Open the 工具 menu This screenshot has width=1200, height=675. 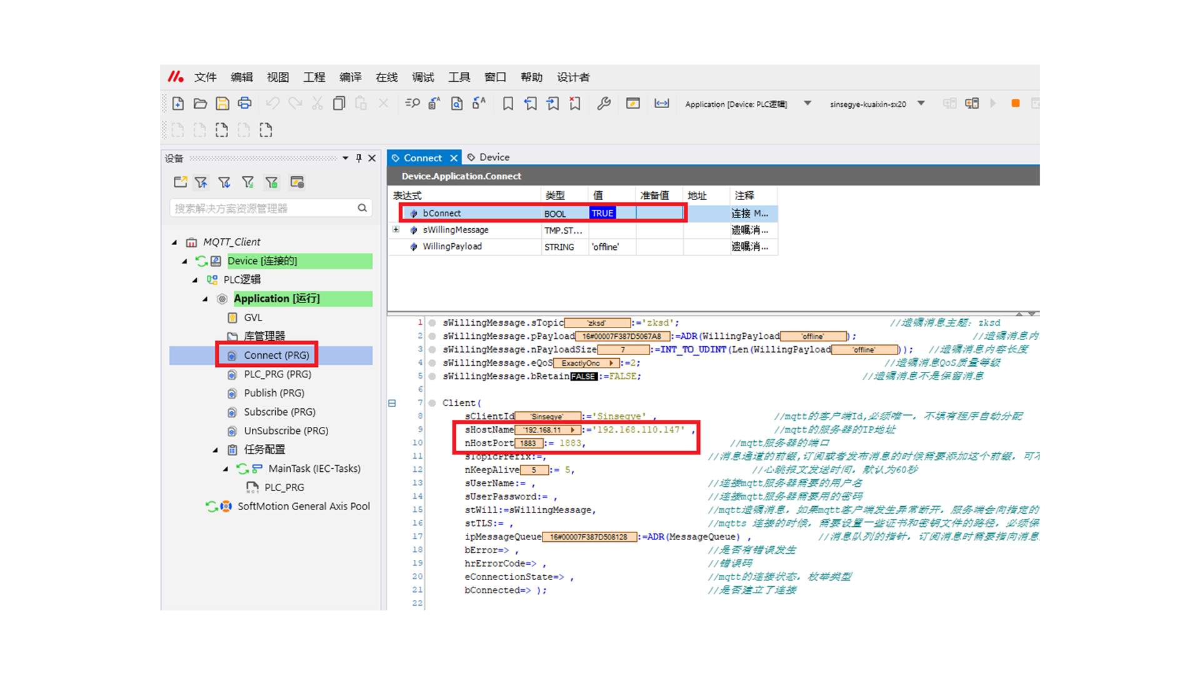click(x=459, y=77)
